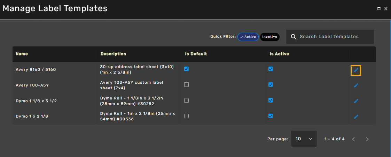Go to next page arrow

(367, 139)
